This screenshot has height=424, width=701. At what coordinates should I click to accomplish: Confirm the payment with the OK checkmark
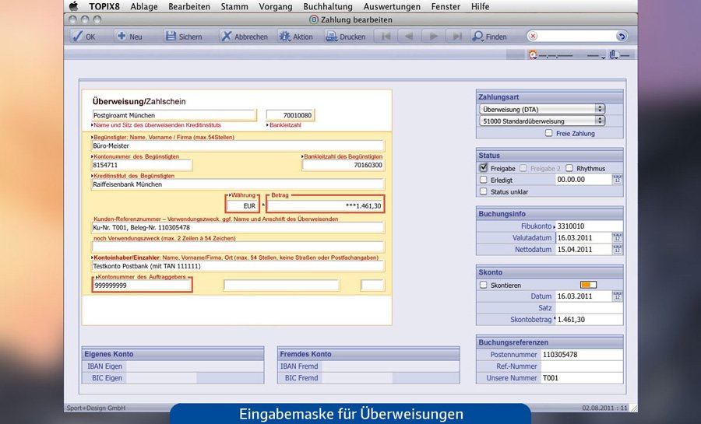pos(84,37)
